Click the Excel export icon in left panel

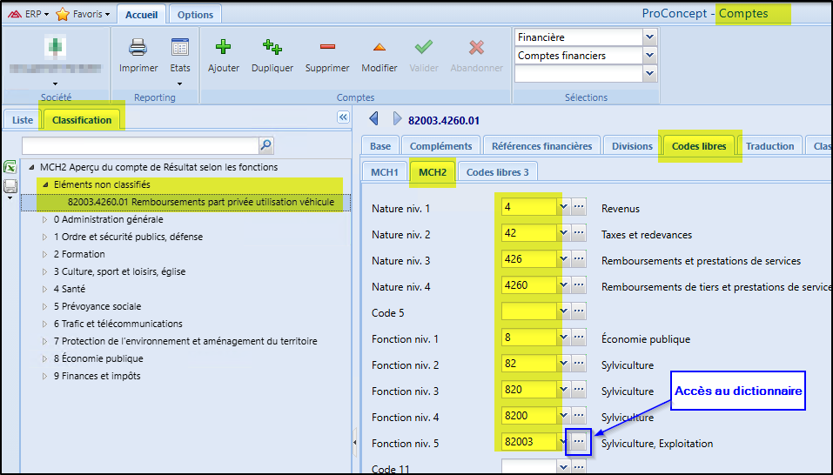(10, 167)
